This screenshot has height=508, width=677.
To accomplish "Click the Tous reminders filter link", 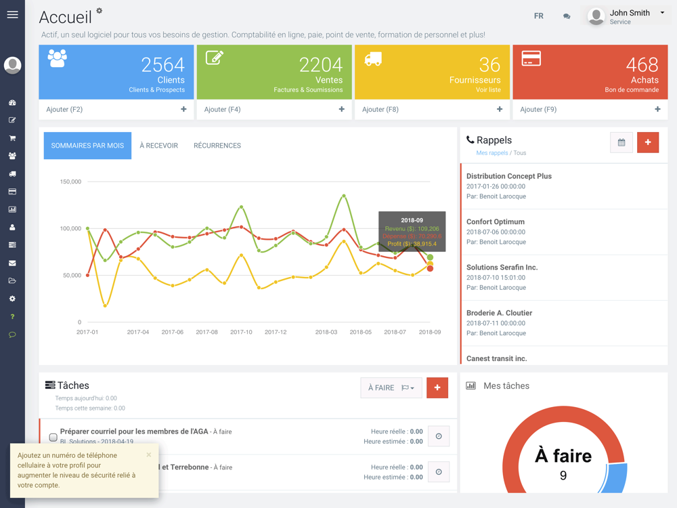I will [519, 153].
